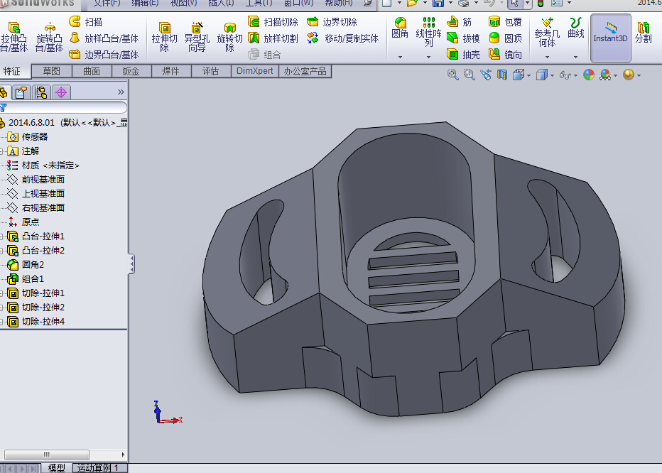Open the hide/show items glasses dropdown
Screen dimensions: 662x473
(566, 75)
